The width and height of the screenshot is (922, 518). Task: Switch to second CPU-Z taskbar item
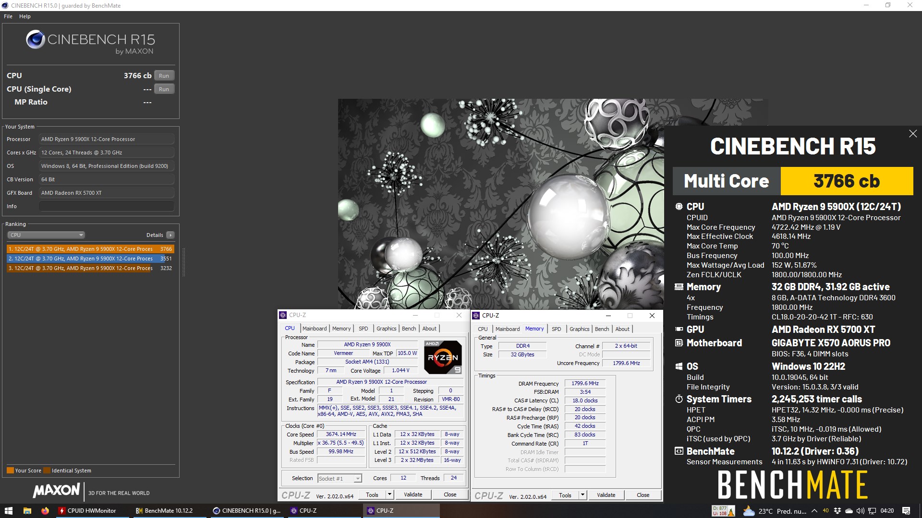tap(402, 511)
